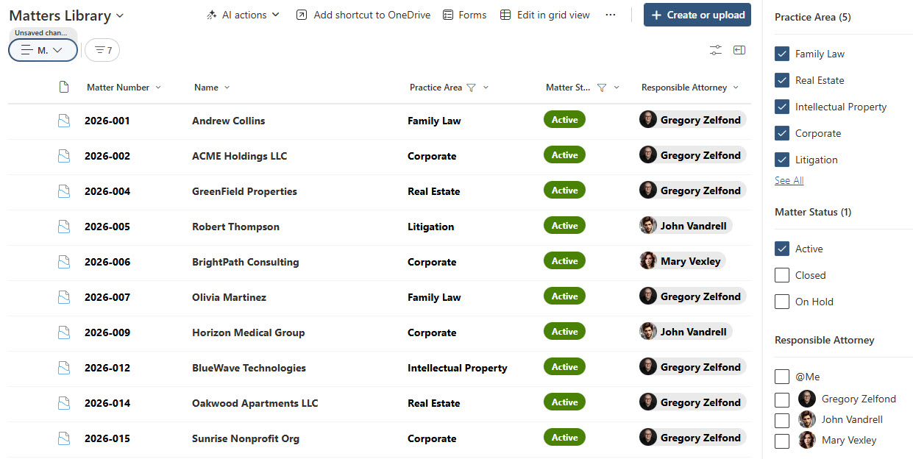Open Forms from the toolbar
Screen dimensions: 913x459
pyautogui.click(x=464, y=14)
